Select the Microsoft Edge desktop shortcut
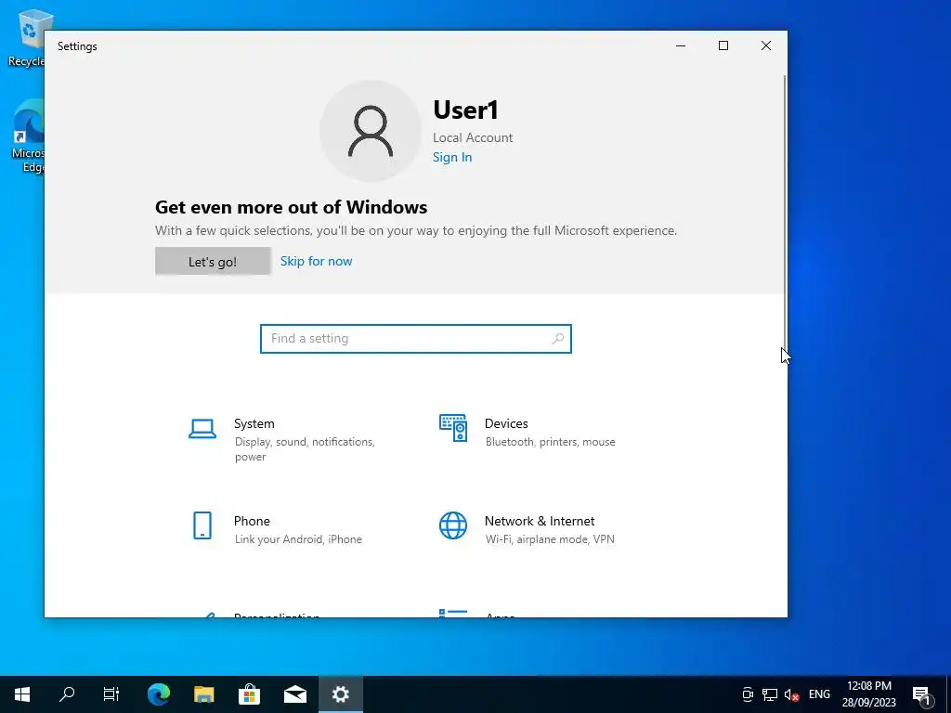 point(28,136)
